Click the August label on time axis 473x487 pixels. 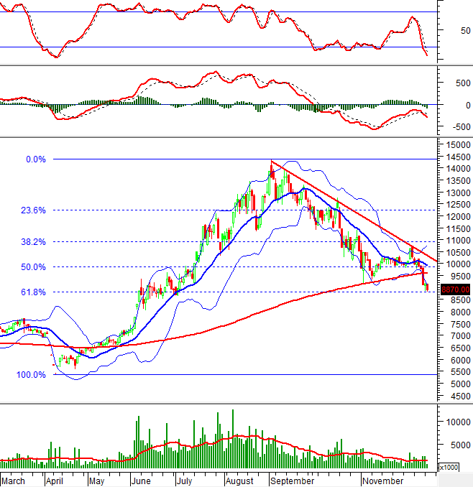[239, 480]
